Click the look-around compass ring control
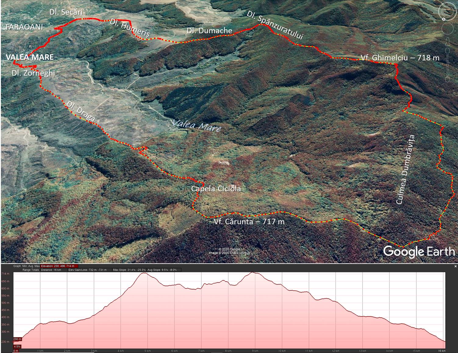The image size is (458, 353). [447, 11]
